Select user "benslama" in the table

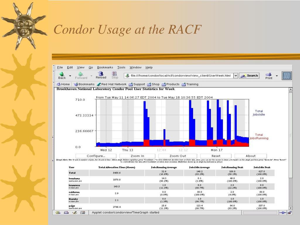point(74,178)
